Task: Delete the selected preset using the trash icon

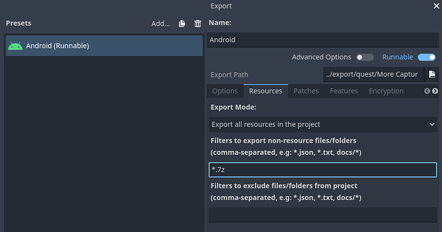Action: pos(197,24)
